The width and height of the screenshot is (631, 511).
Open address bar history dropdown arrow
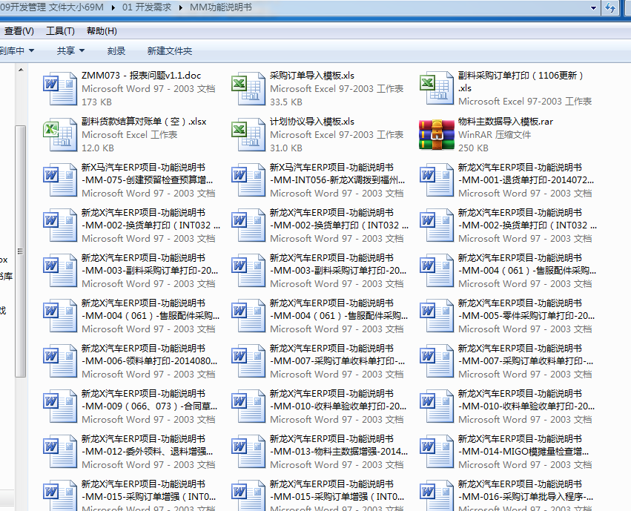coord(593,7)
